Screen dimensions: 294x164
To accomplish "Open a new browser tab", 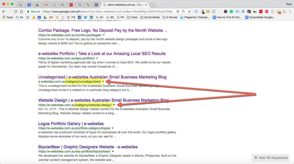I will click(153, 5).
